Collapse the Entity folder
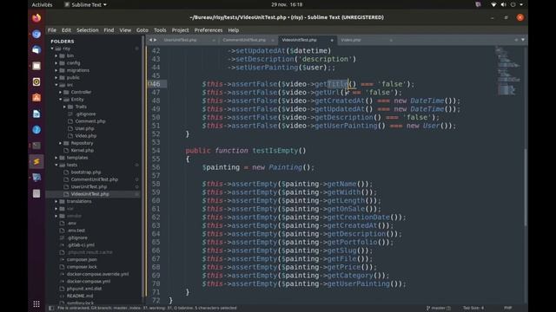 pyautogui.click(x=60, y=100)
